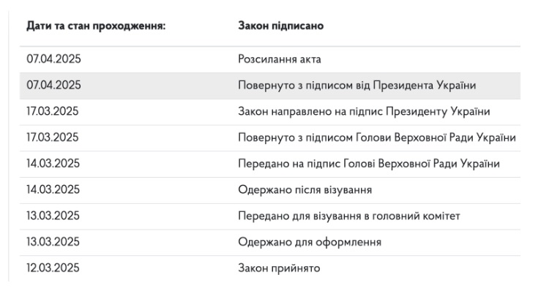Click date 07.04.2025 next to 'Розсилання акта'
The image size is (552, 291).
[x=53, y=58]
